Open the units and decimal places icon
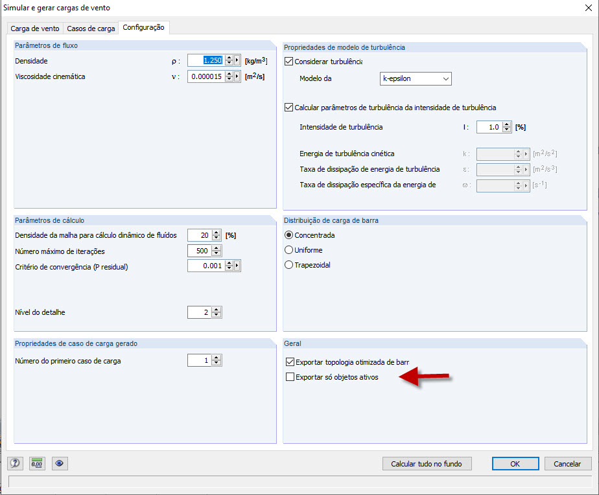 pyautogui.click(x=37, y=463)
